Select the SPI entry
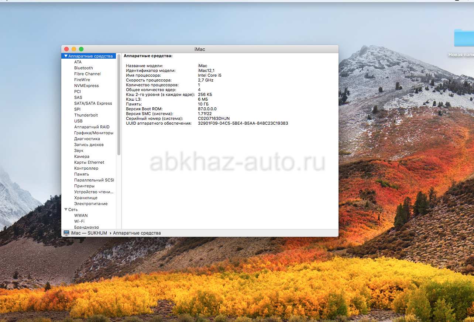This screenshot has width=474, height=322. coord(77,109)
